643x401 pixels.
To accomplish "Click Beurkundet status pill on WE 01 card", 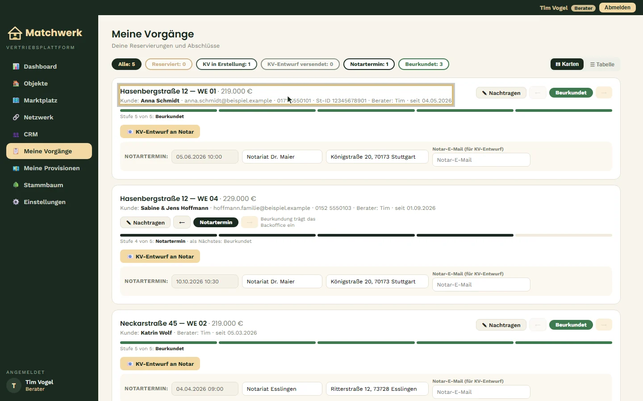I will [x=571, y=93].
